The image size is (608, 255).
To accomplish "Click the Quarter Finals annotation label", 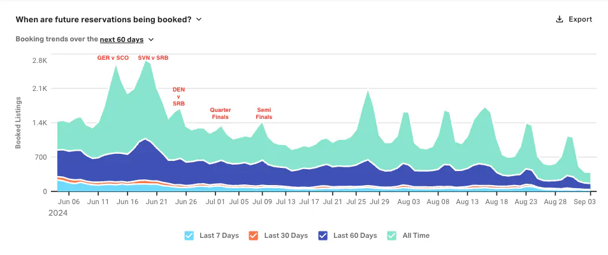I will coord(221,113).
